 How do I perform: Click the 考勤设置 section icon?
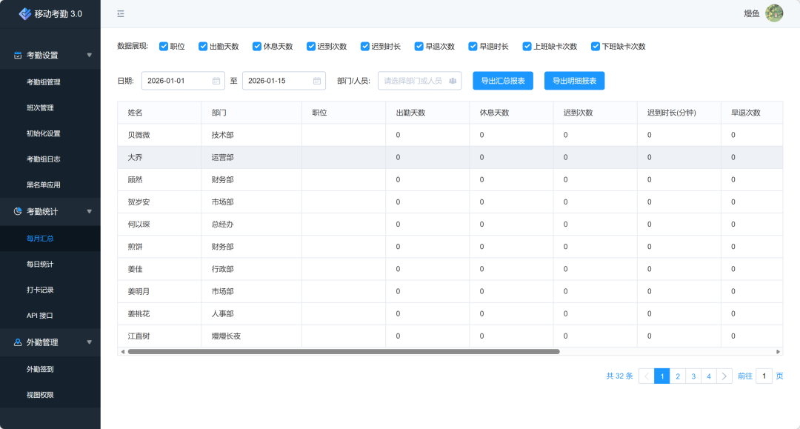[x=18, y=54]
